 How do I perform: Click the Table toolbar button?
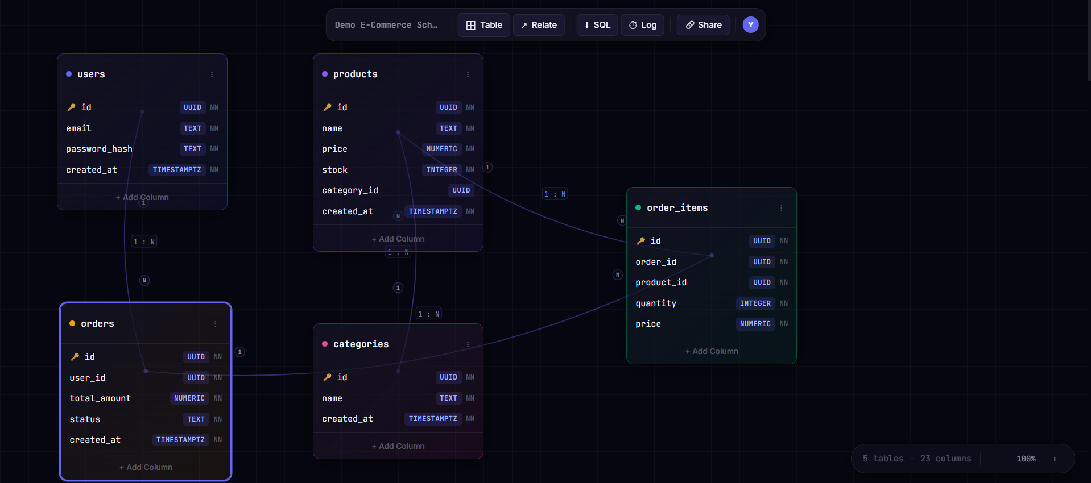pos(484,25)
